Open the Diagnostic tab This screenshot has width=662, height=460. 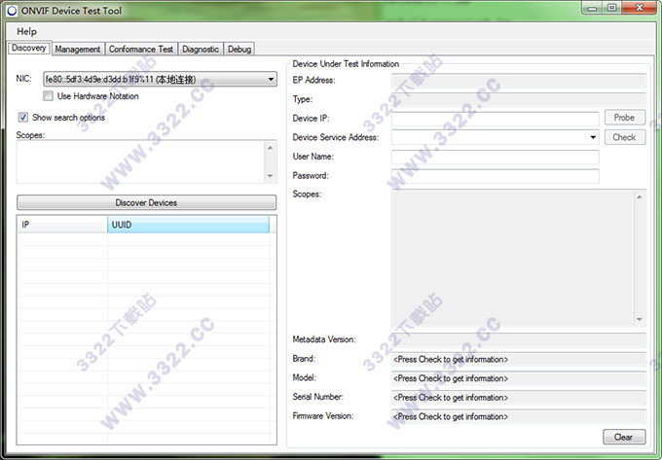pyautogui.click(x=201, y=49)
